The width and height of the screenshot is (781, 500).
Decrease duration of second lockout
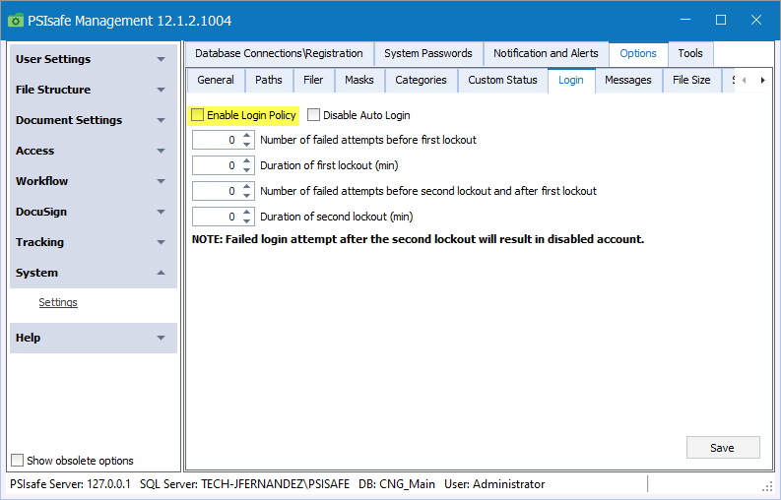coord(247,221)
